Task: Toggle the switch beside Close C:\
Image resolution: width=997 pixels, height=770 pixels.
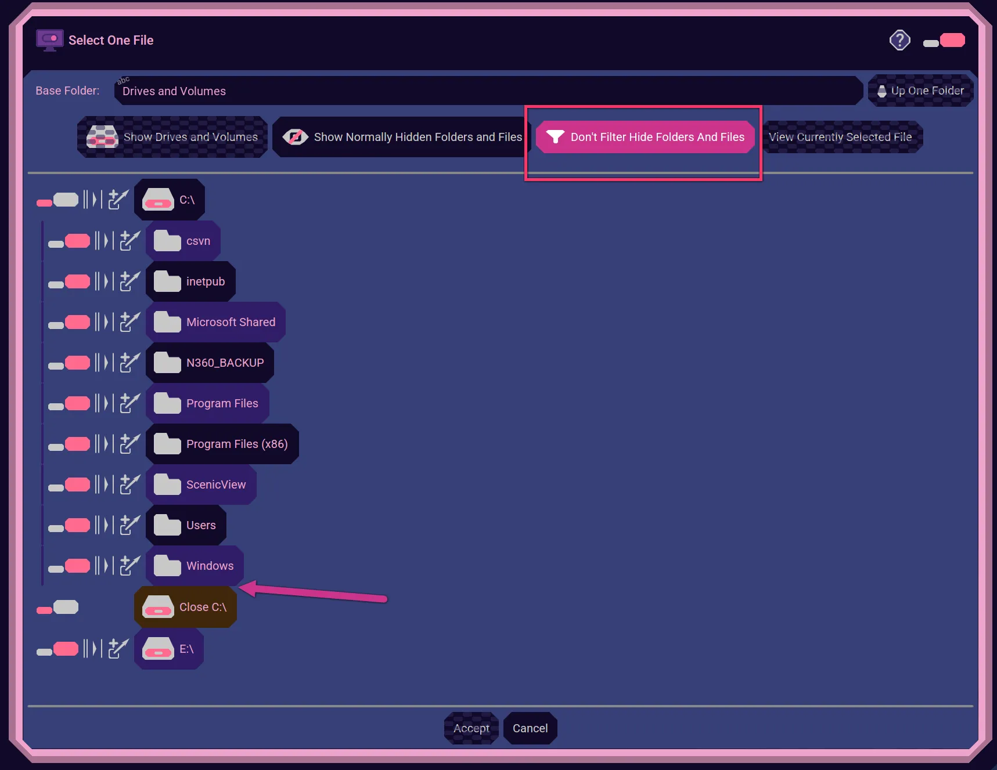Action: [x=57, y=608]
